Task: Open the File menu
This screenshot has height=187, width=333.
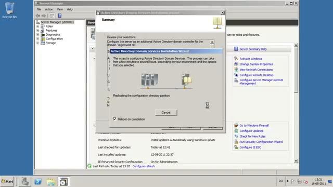Action: click(39, 9)
